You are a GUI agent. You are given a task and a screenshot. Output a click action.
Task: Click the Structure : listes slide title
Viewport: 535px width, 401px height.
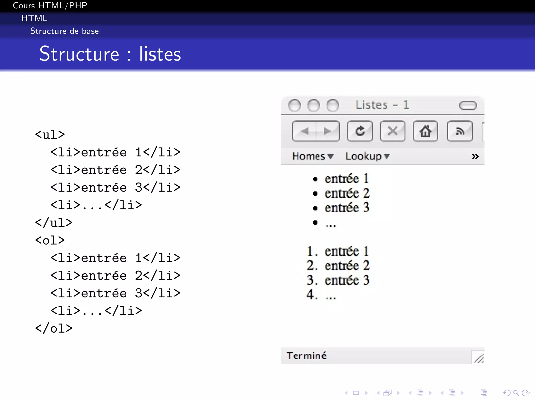[x=110, y=54]
